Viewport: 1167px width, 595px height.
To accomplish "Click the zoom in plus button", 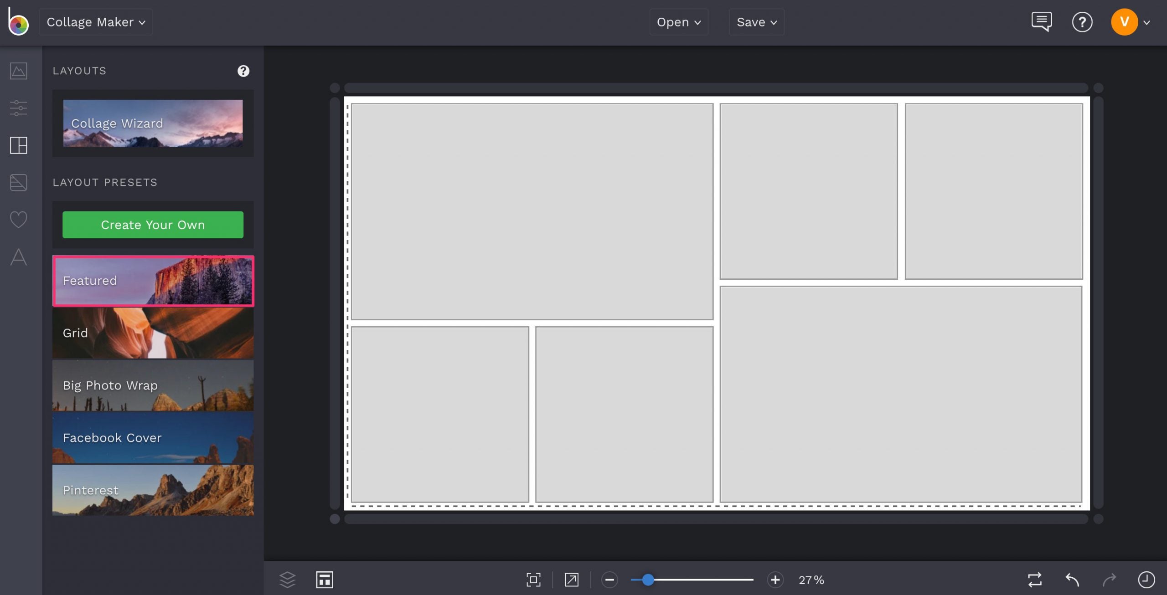I will coord(775,580).
